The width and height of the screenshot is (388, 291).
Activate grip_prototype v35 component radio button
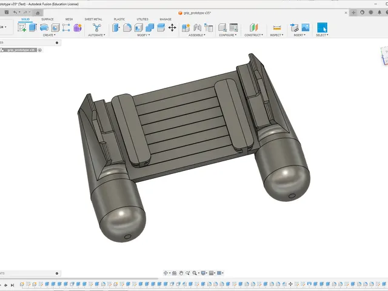click(39, 50)
